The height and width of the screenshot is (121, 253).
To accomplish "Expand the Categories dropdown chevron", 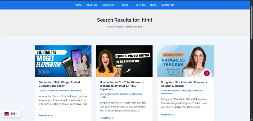I will coord(116,5).
